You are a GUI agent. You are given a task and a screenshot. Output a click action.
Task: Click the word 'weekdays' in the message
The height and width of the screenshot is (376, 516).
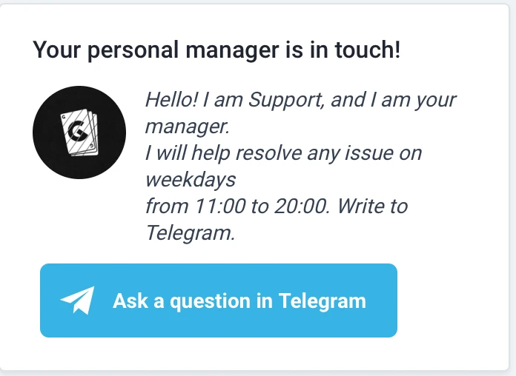[x=191, y=180]
